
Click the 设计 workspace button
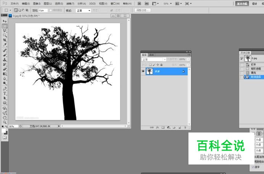click(254, 3)
